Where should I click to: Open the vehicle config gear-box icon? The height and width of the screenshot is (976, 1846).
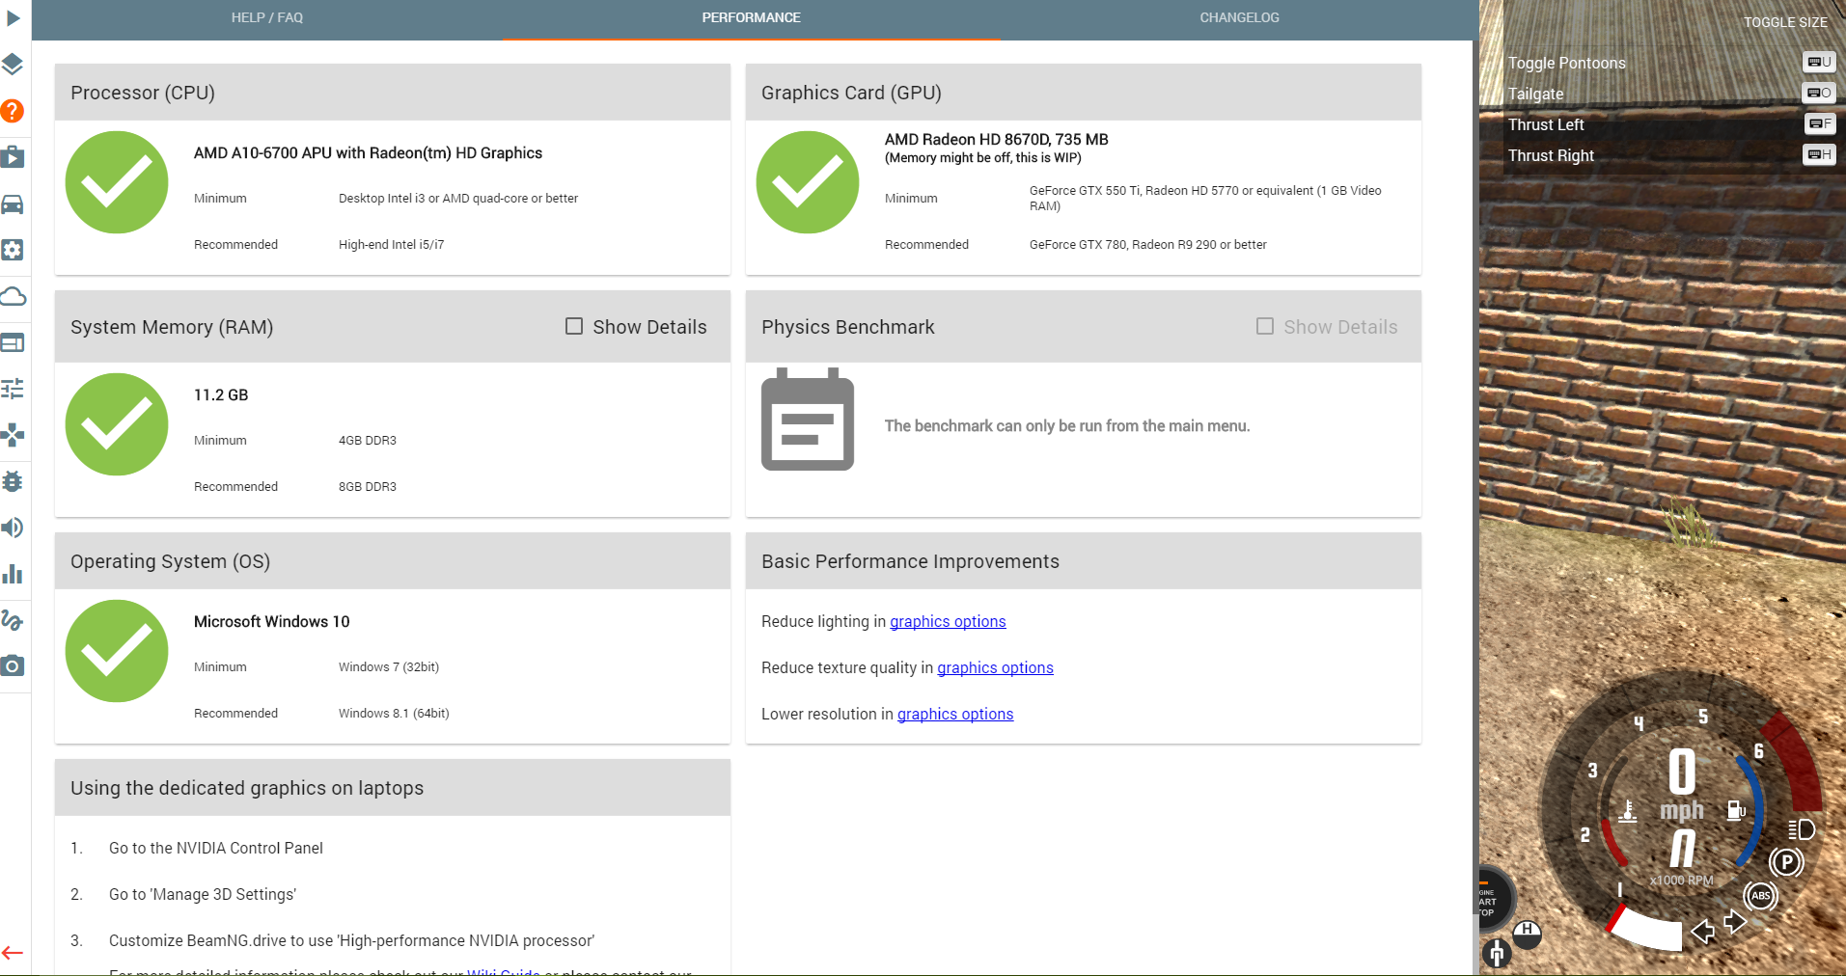(x=13, y=250)
